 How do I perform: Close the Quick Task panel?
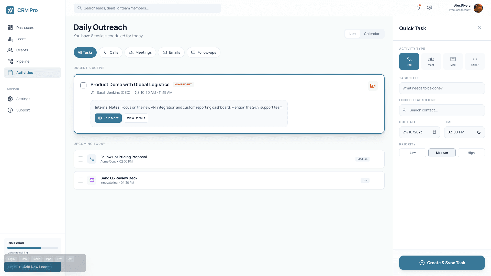coord(480,28)
